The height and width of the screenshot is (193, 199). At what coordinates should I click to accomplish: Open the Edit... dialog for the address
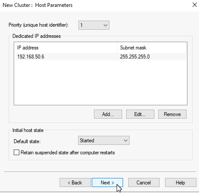pyautogui.click(x=140, y=114)
